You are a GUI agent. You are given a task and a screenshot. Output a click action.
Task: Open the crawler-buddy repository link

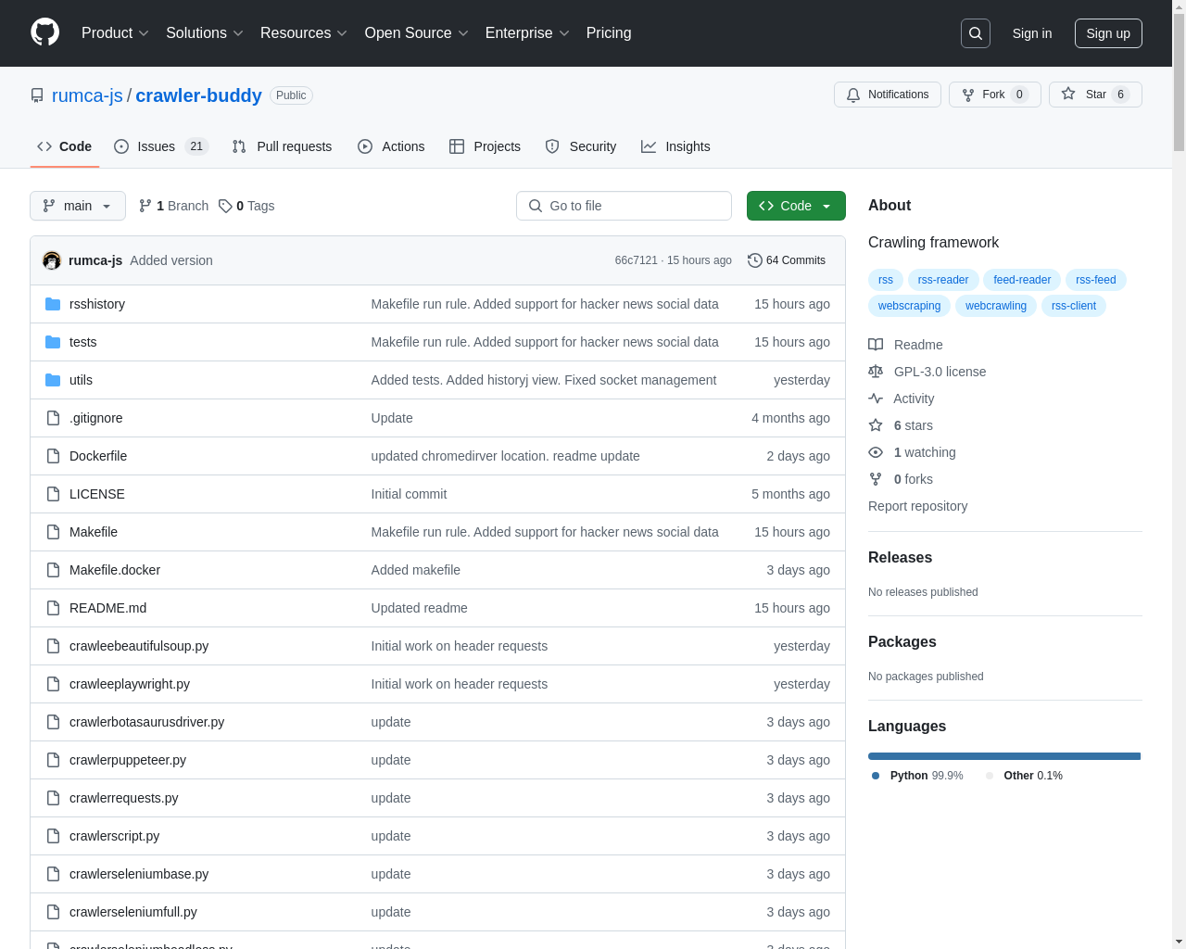pos(198,95)
